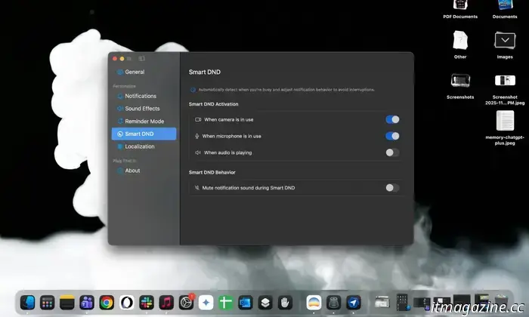Screen dimensions: 529x317
Task: Expand the Images stack on desktop
Action: 505,41
